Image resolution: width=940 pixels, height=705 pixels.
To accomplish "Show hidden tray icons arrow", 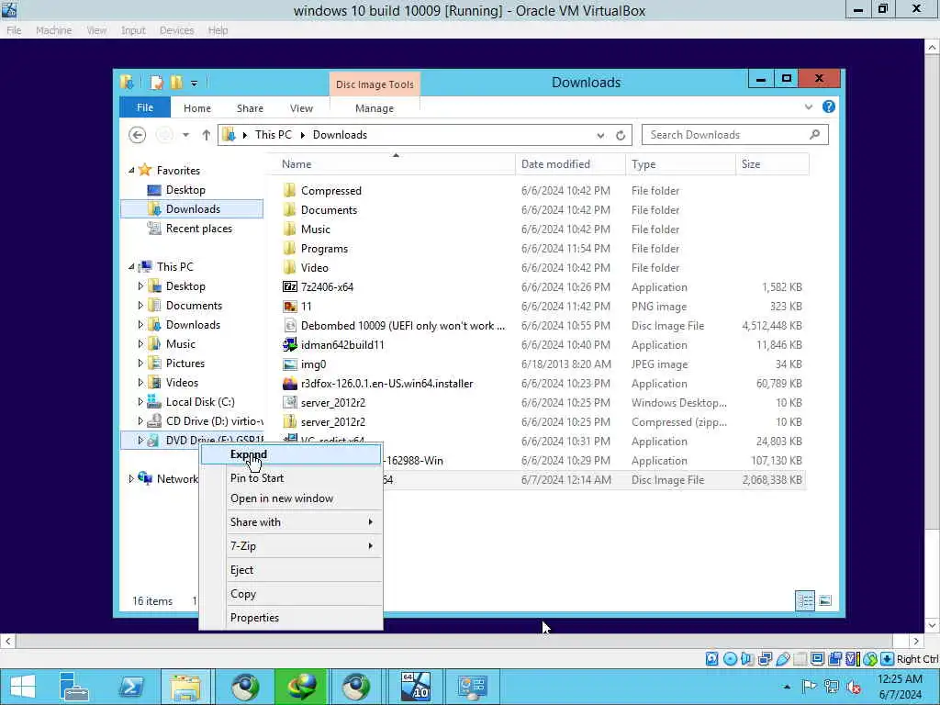I will click(x=787, y=687).
